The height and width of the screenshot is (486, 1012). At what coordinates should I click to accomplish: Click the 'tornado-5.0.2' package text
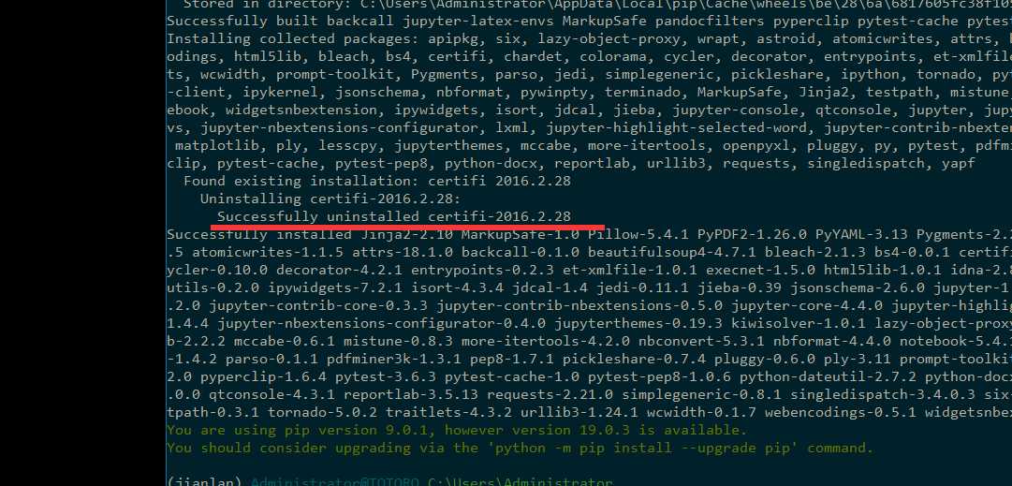tap(322, 412)
